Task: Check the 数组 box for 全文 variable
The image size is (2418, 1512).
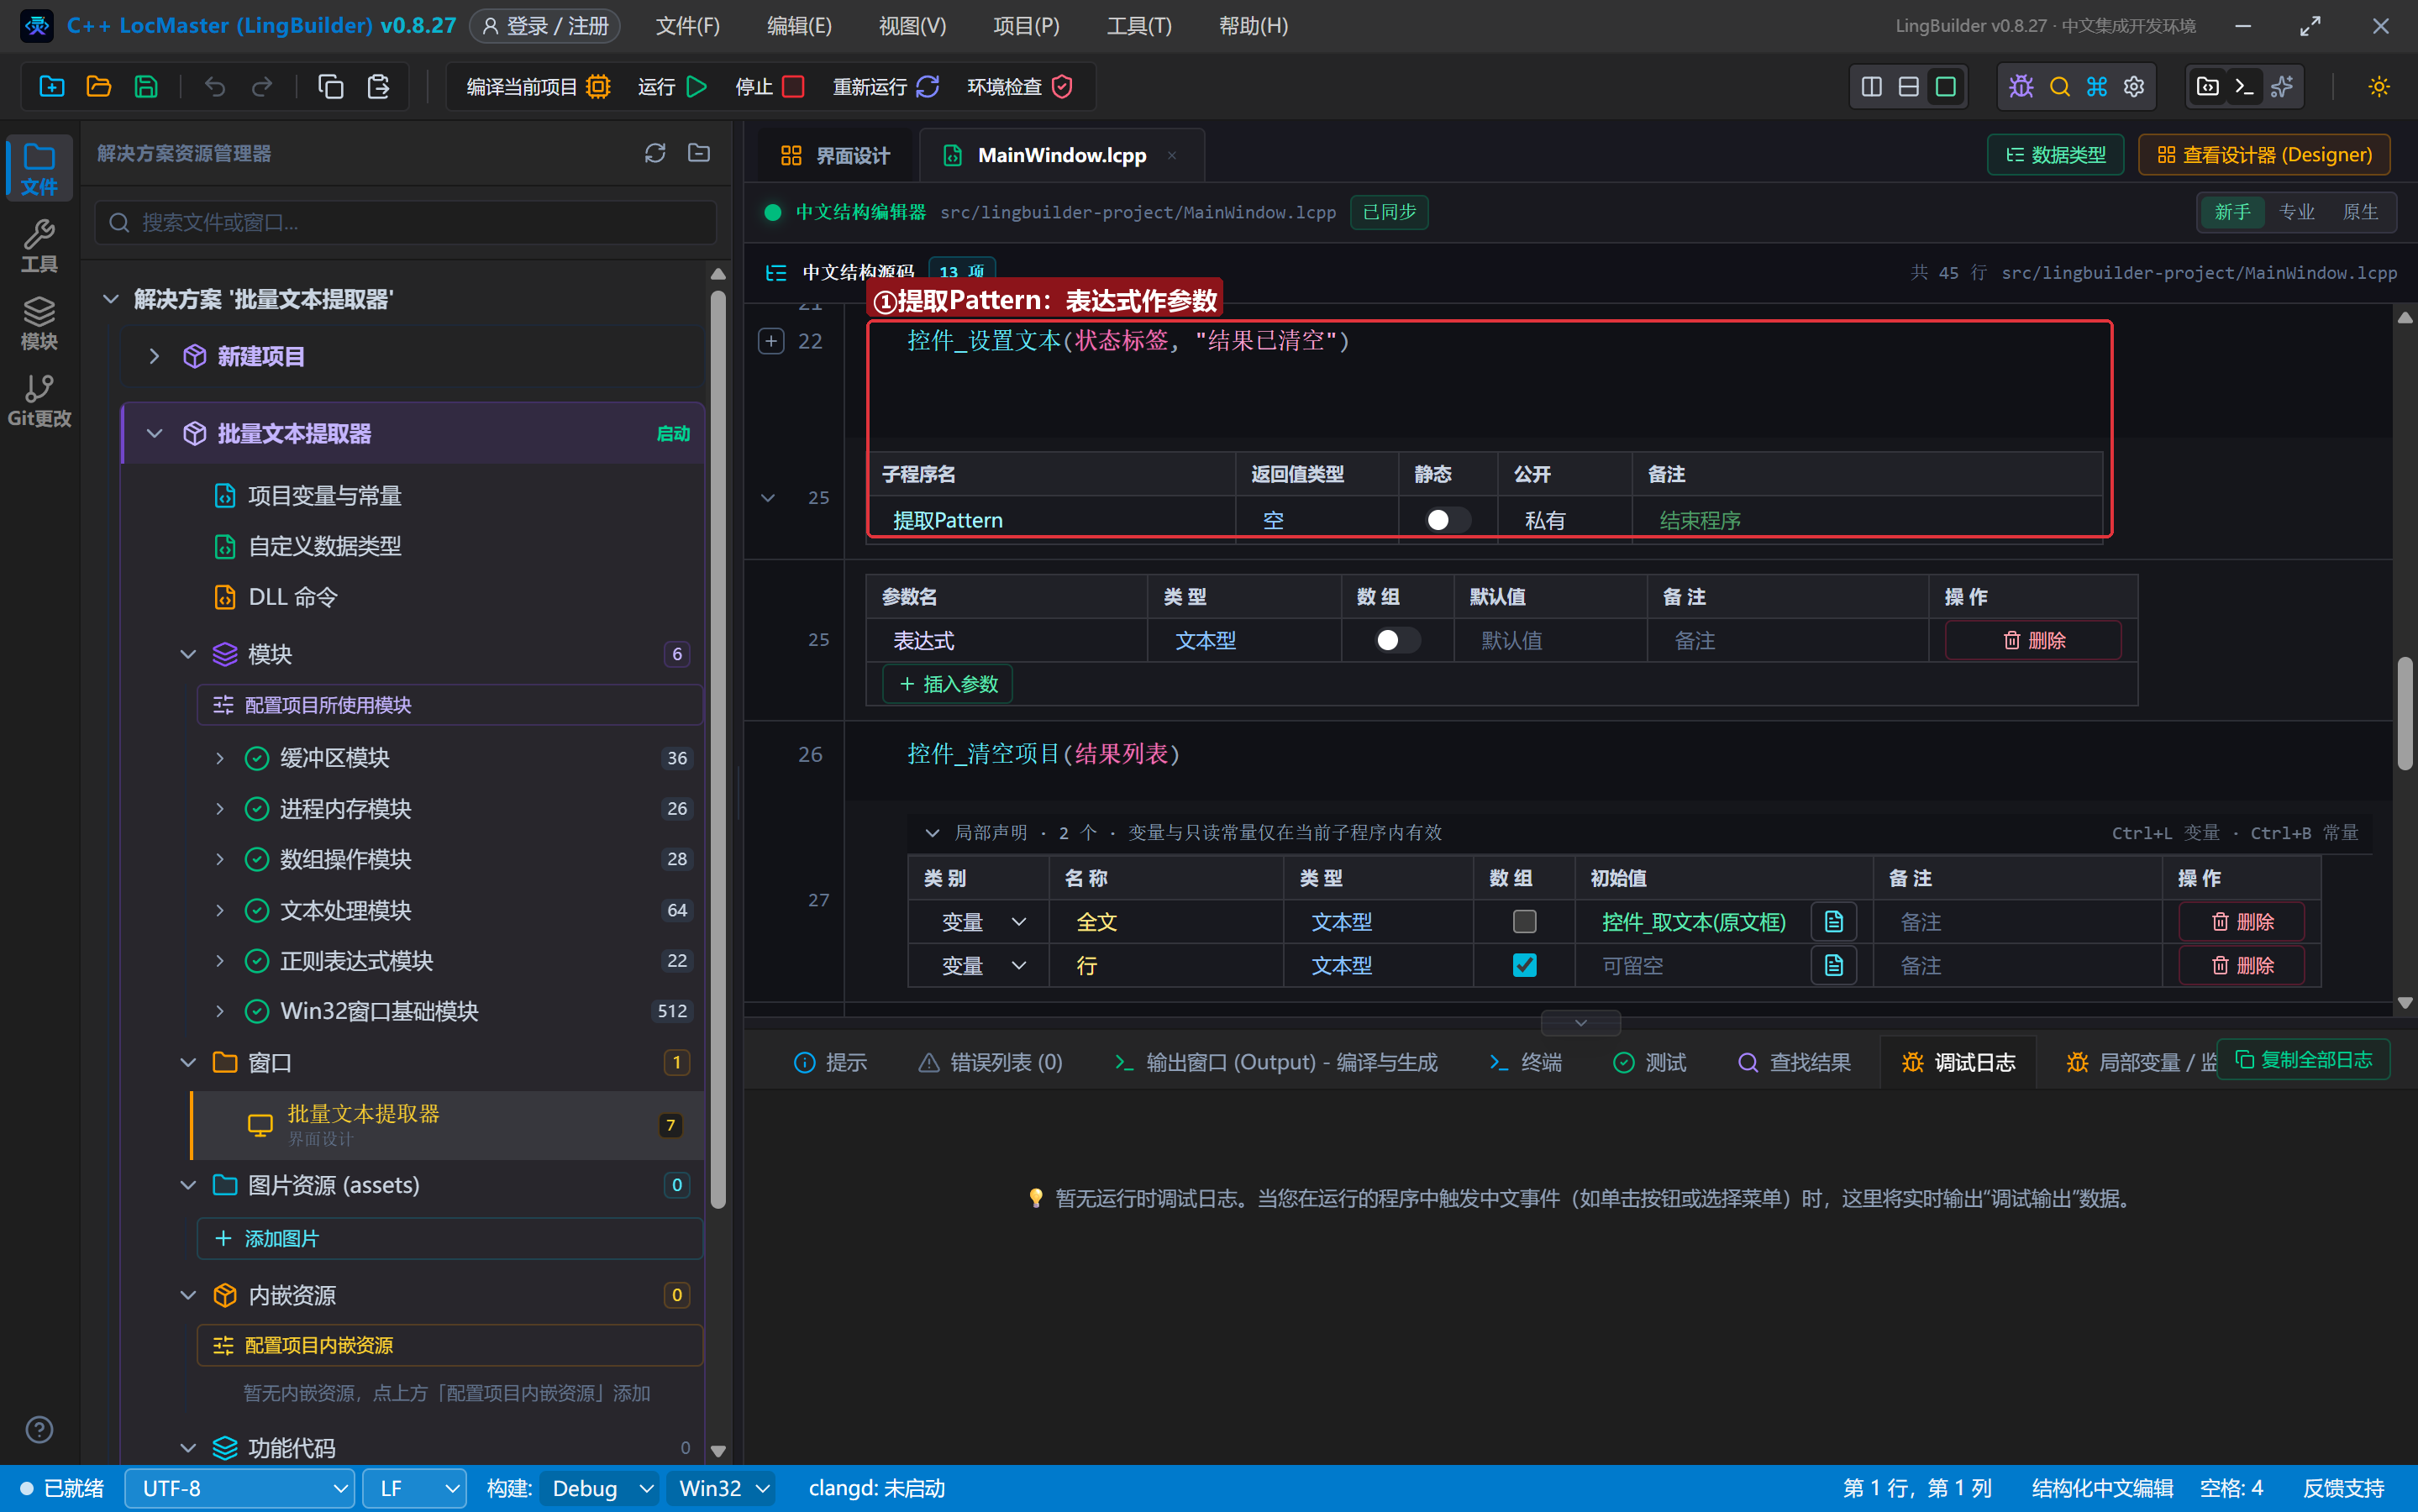Action: point(1524,921)
